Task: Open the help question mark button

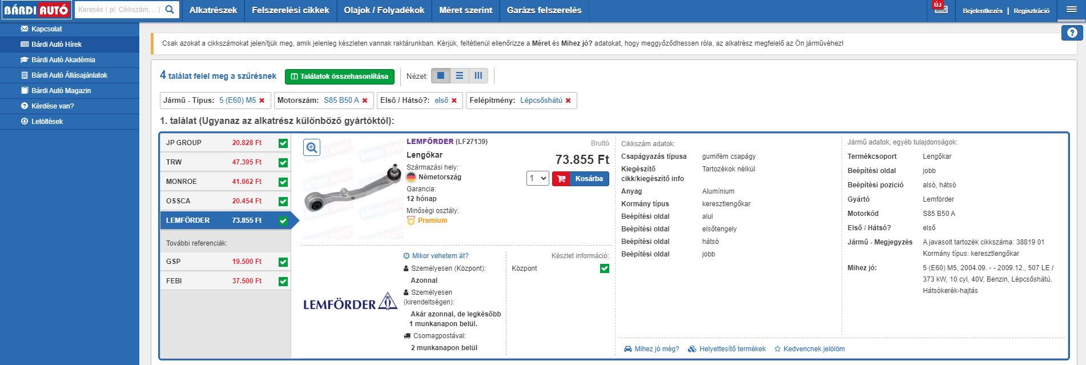Action: (x=1072, y=33)
